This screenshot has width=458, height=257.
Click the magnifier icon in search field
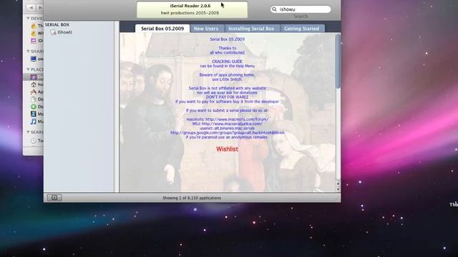pos(274,9)
